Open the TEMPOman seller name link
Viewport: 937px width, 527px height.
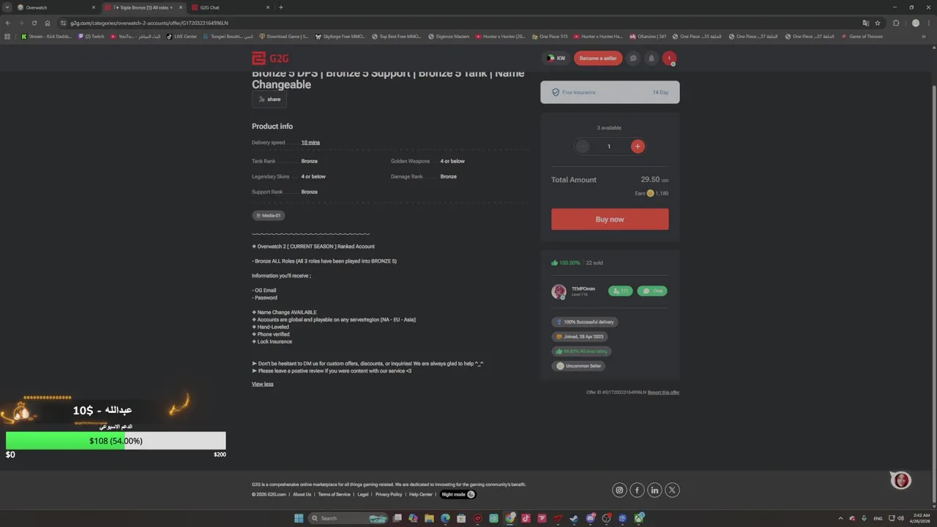[x=583, y=288]
